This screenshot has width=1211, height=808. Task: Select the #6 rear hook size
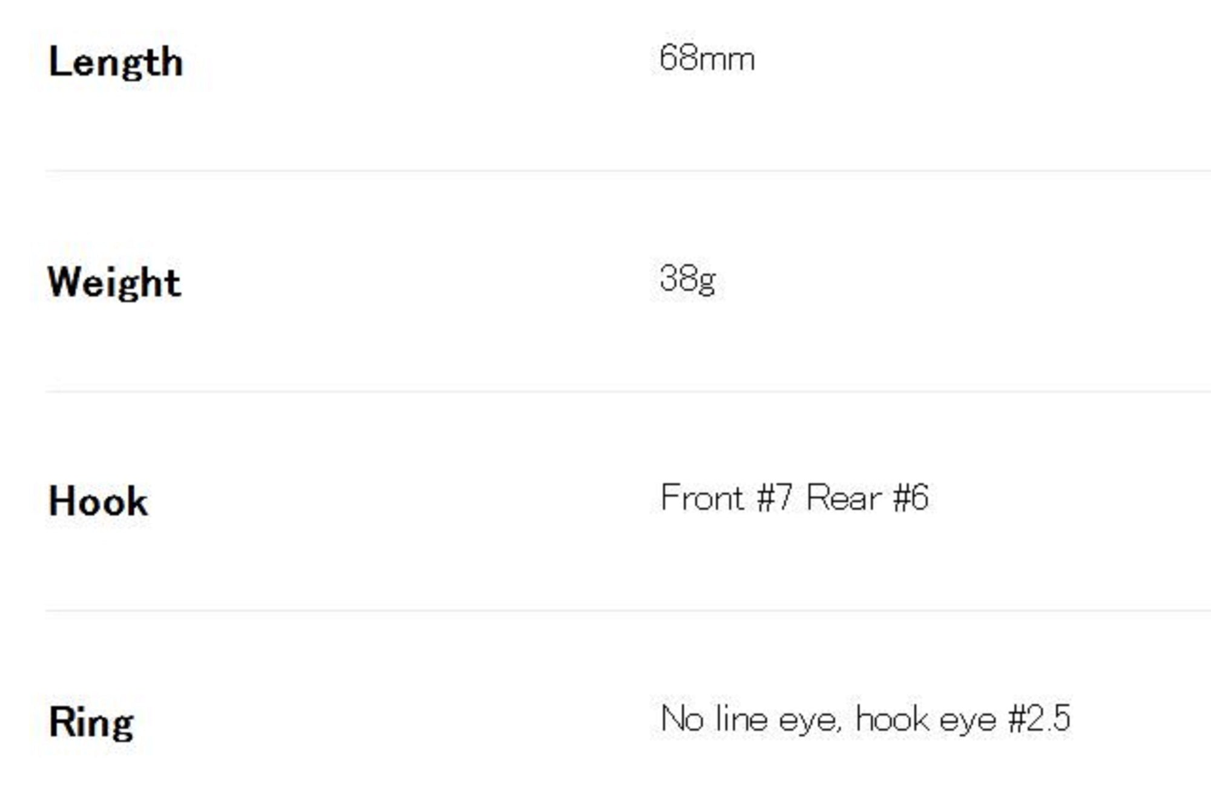click(911, 498)
